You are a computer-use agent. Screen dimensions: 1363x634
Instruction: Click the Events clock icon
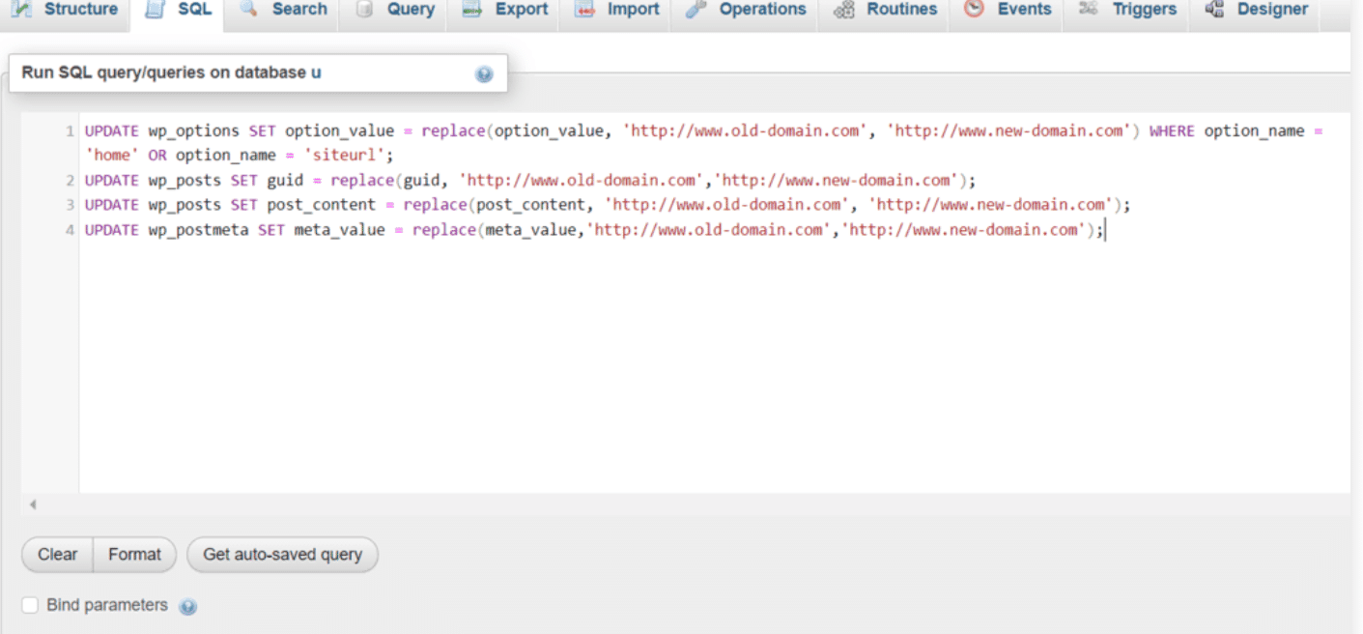click(975, 10)
